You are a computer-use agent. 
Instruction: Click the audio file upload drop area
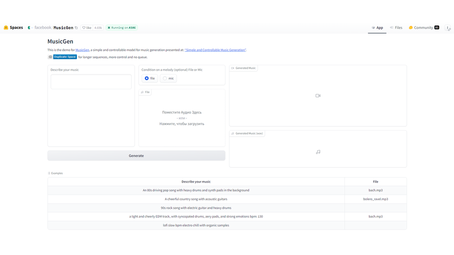[182, 118]
